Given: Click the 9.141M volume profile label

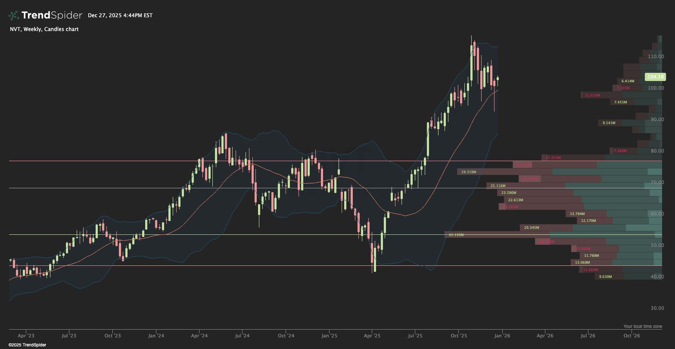Looking at the screenshot, I should [609, 123].
